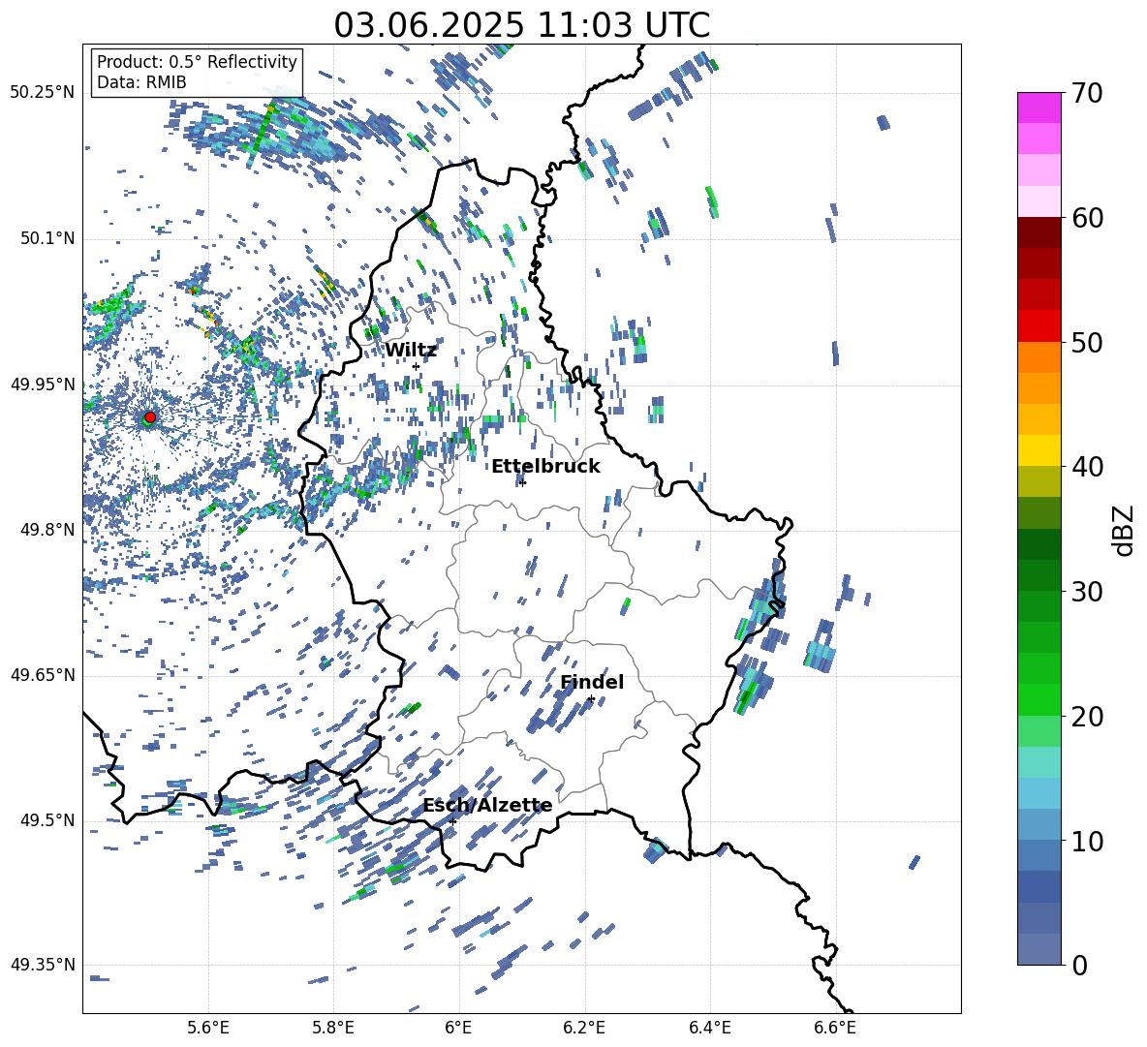Click the 5.6°E longitude tick label
Screen dimensions: 1147x1047
(x=207, y=1028)
